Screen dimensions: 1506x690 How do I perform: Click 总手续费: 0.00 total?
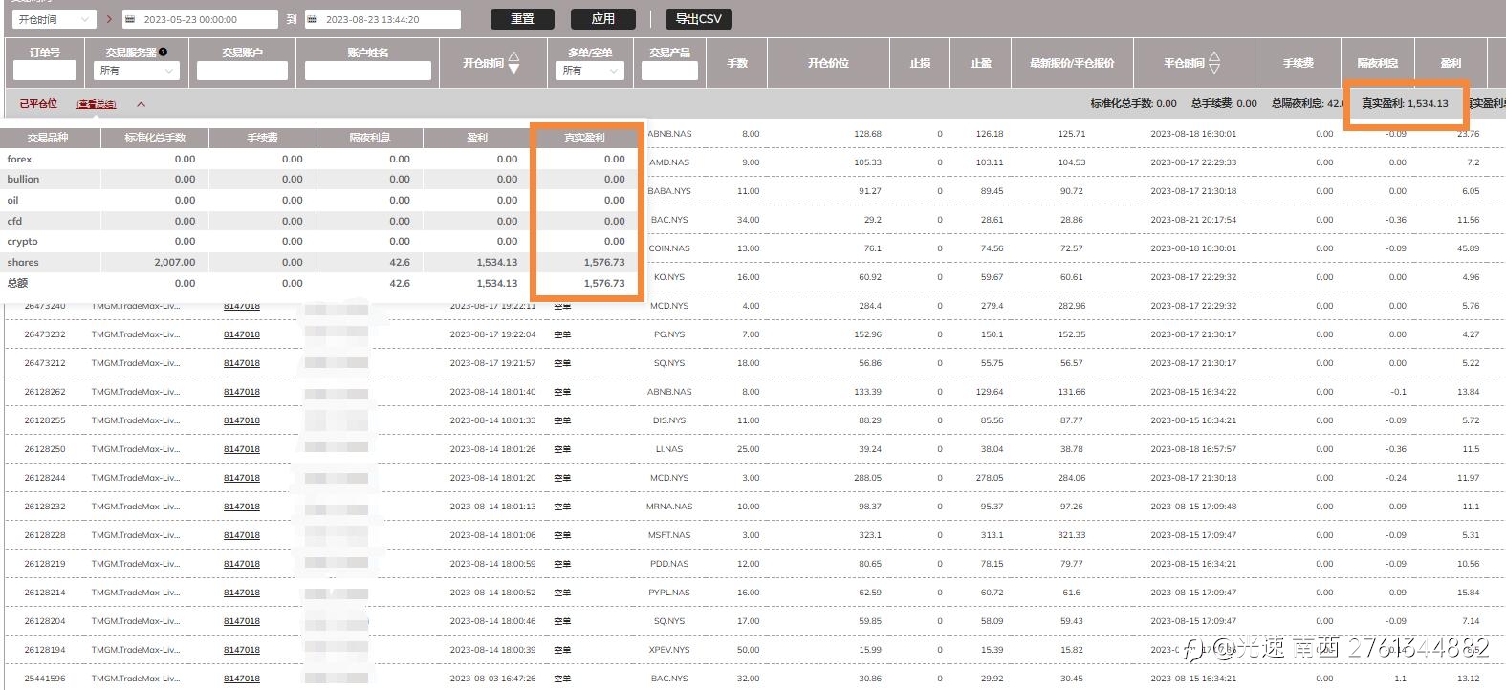(x=1224, y=103)
